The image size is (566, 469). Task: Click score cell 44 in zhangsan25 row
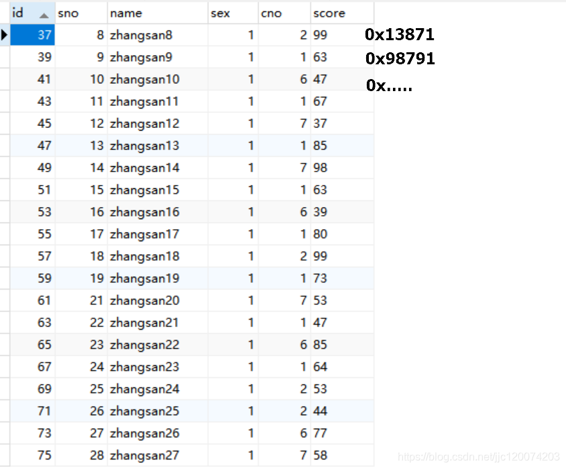(x=342, y=411)
